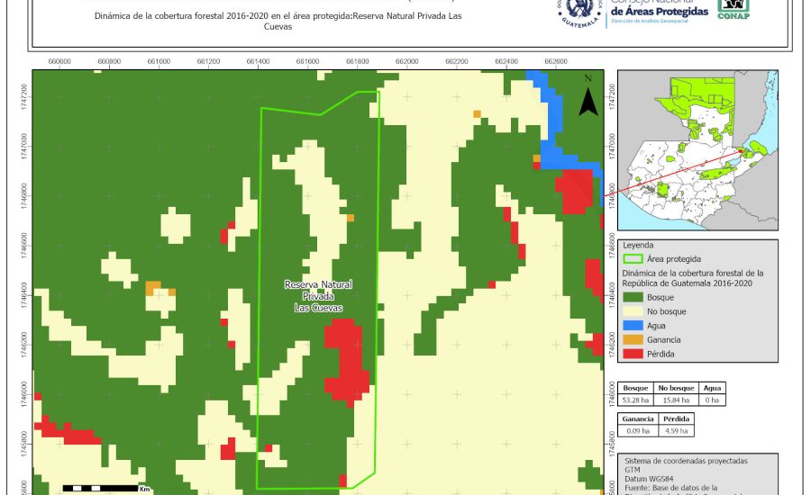Viewport: 811px width, 495px height.
Task: Select the Bosque green legend swatch
Action: point(633,296)
